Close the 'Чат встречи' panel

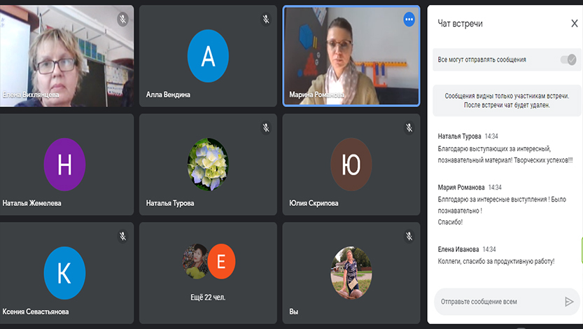pyautogui.click(x=574, y=24)
